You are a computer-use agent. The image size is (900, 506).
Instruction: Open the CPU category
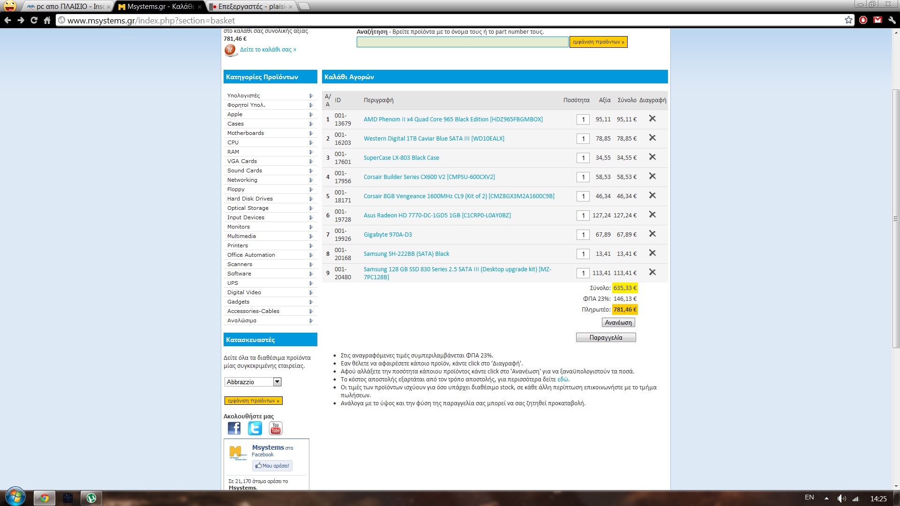233,142
